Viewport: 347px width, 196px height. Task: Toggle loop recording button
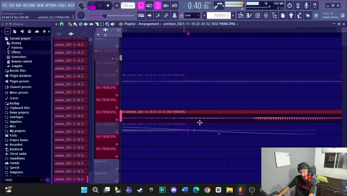pos(175,5)
